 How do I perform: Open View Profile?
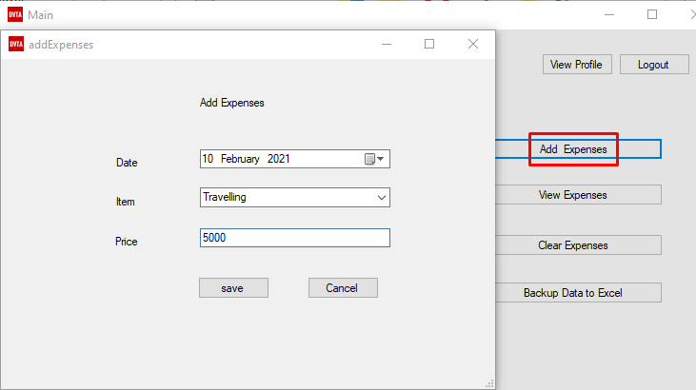click(577, 65)
